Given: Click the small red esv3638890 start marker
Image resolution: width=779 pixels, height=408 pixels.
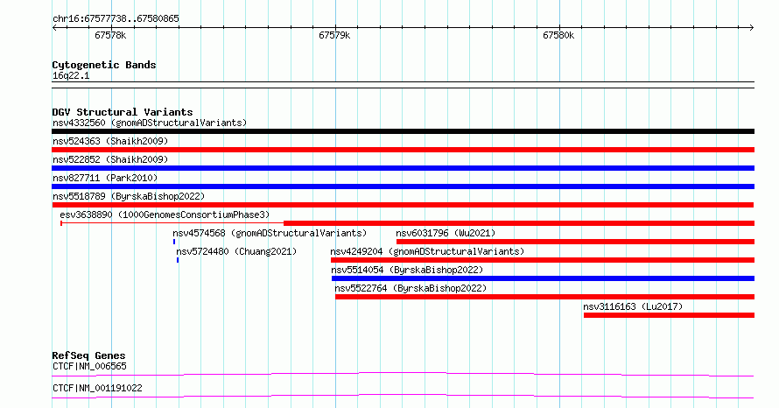Looking at the screenshot, I should (61, 223).
